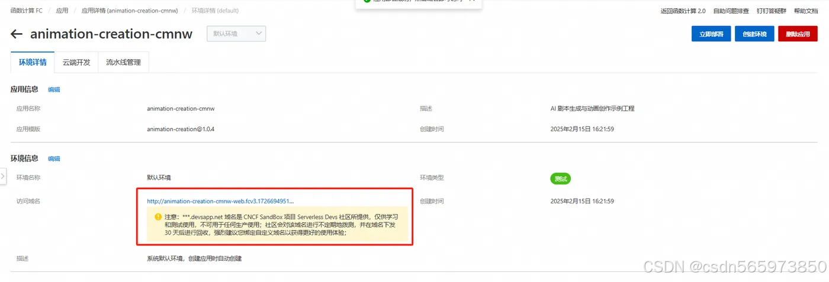Click the yellow warning icon in notice
This screenshot has height=282, width=829.
(158, 217)
